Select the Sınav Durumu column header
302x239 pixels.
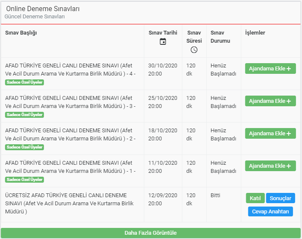click(220, 37)
